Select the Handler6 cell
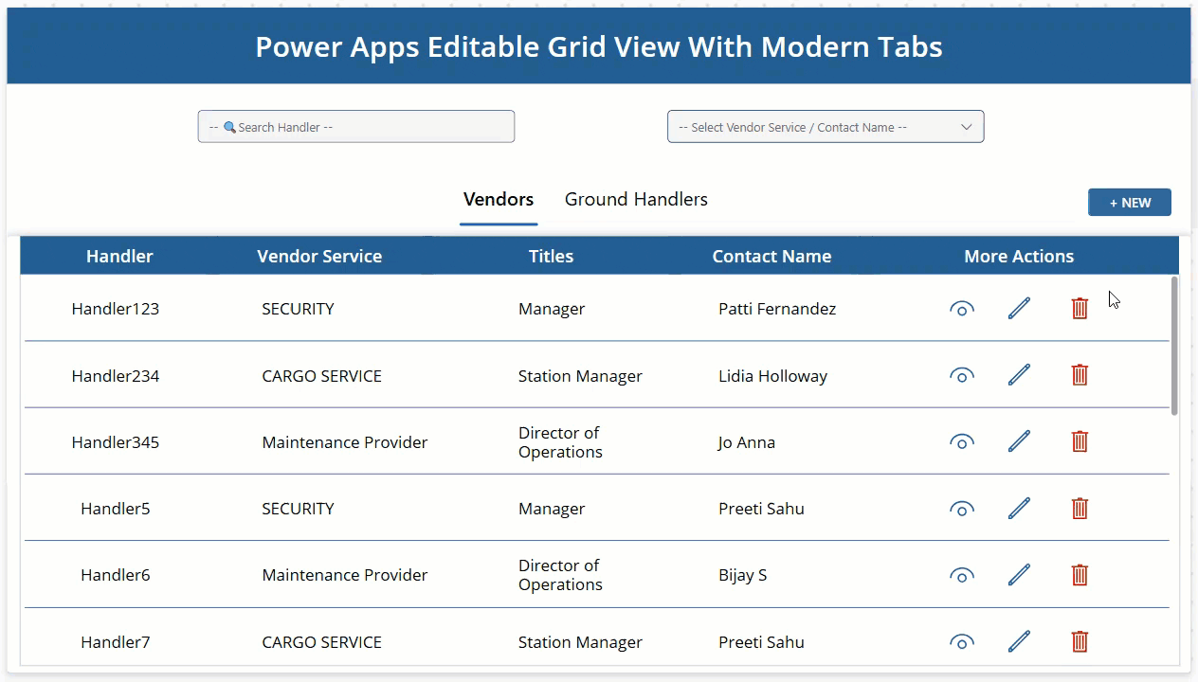 [116, 575]
